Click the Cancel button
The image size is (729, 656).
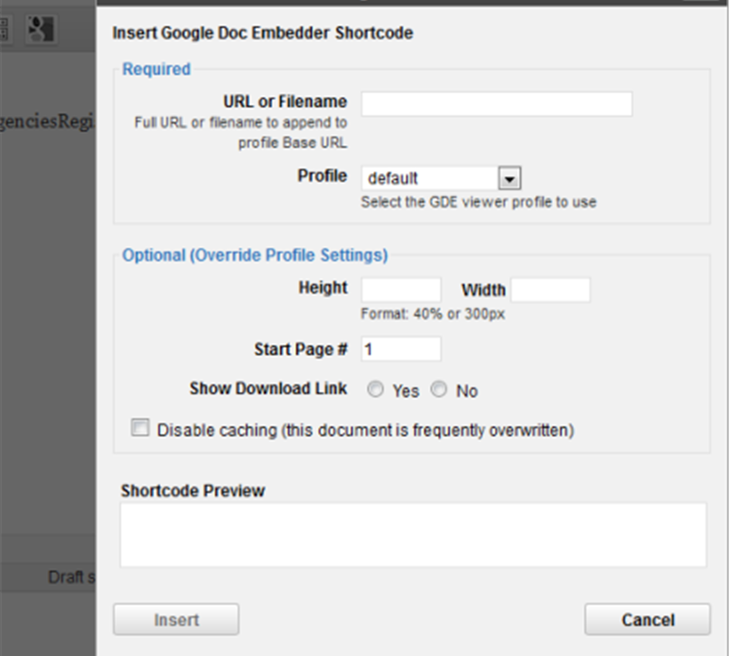point(647,620)
